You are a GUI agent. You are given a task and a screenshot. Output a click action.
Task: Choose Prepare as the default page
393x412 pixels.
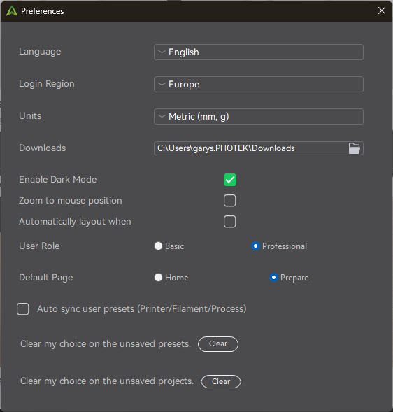(x=273, y=278)
